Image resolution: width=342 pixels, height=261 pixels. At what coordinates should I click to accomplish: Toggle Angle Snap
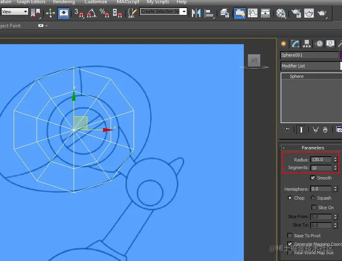click(x=91, y=13)
